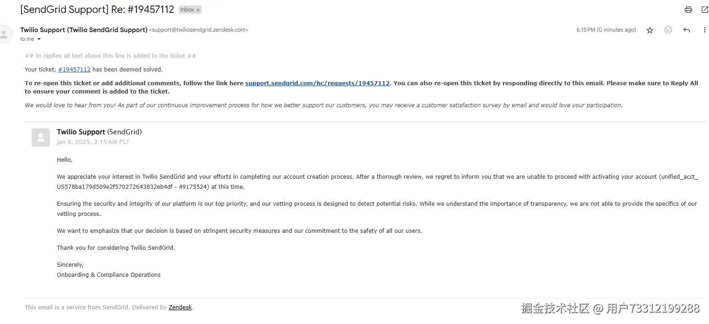Image resolution: width=709 pixels, height=324 pixels.
Task: Click the sender name Twilio Support (Twilio SendGrid Support)
Action: (83, 30)
